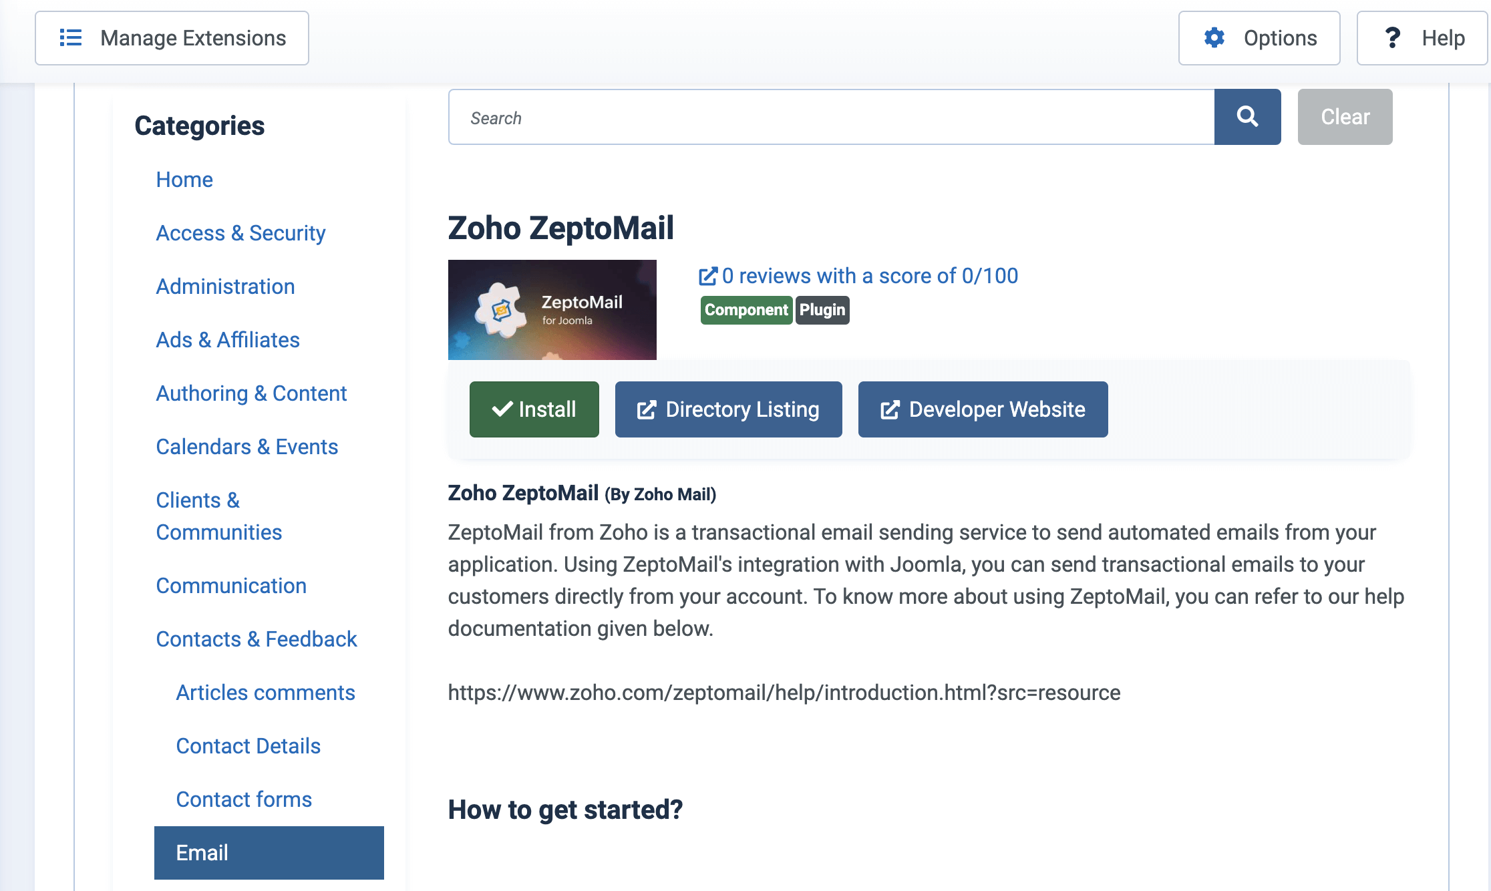
Task: Open Contacts & Feedback category
Action: [x=257, y=639]
